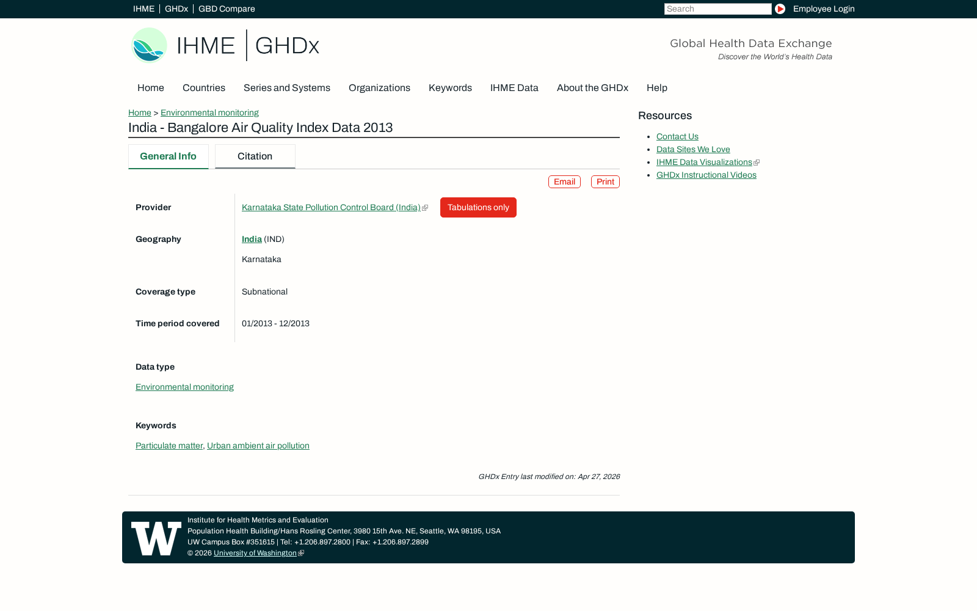Open Data Sites We Love link
The width and height of the screenshot is (977, 611).
(x=693, y=149)
